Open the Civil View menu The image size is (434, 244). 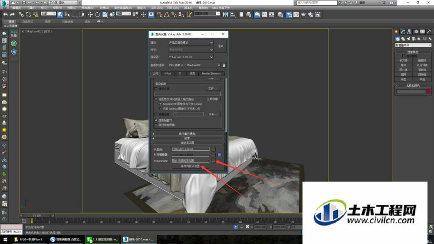[157, 8]
